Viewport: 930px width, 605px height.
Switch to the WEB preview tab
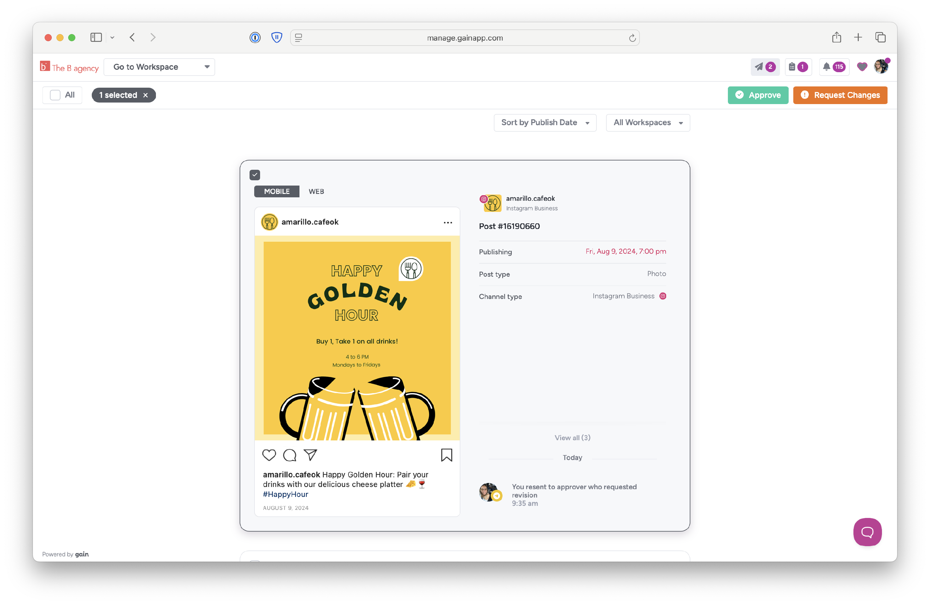[x=316, y=191]
